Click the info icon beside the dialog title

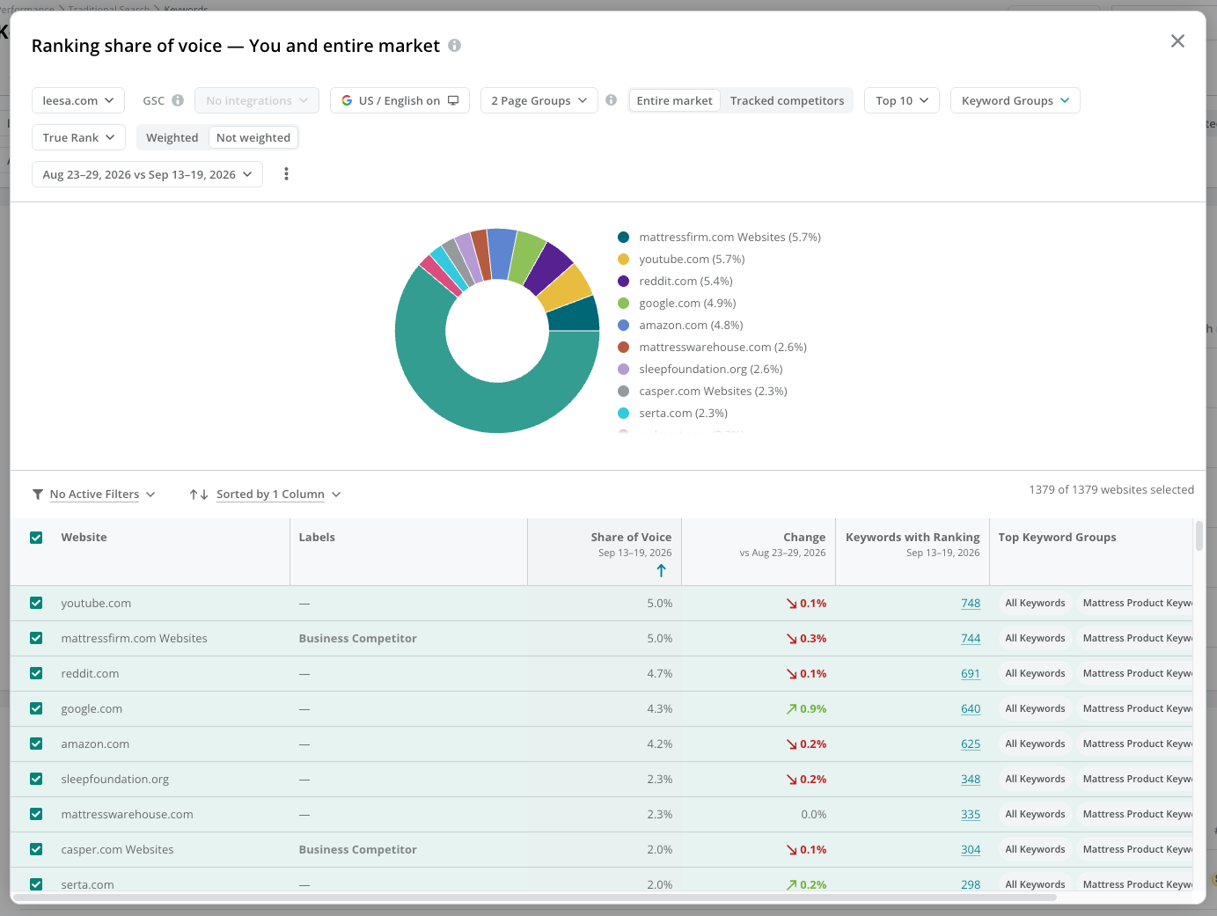(454, 45)
